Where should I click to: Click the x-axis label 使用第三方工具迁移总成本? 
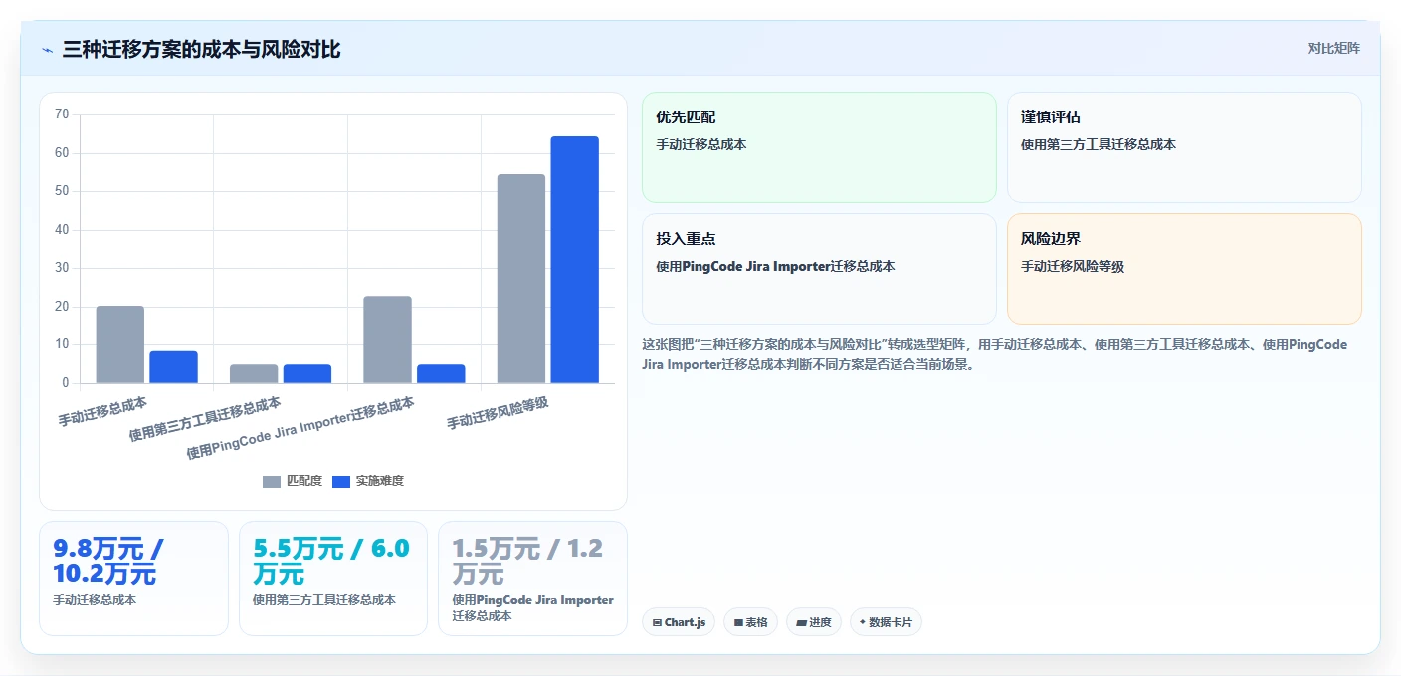tap(205, 419)
